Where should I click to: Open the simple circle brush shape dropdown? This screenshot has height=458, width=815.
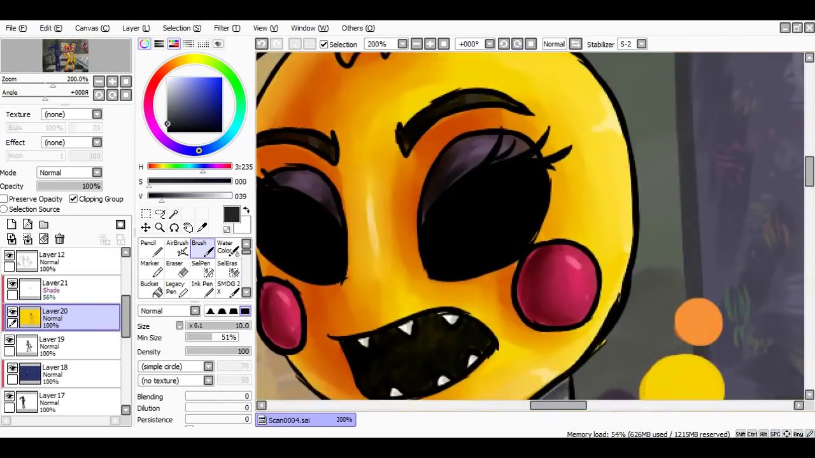176,366
